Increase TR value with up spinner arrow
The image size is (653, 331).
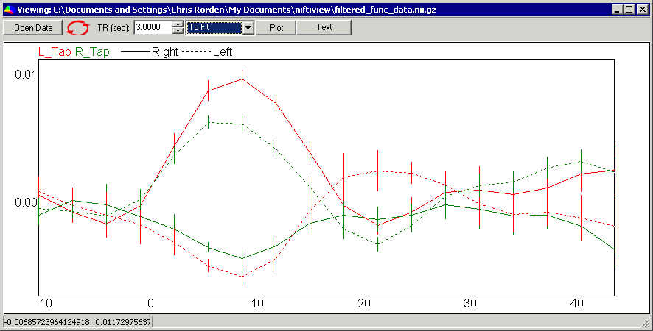(178, 24)
